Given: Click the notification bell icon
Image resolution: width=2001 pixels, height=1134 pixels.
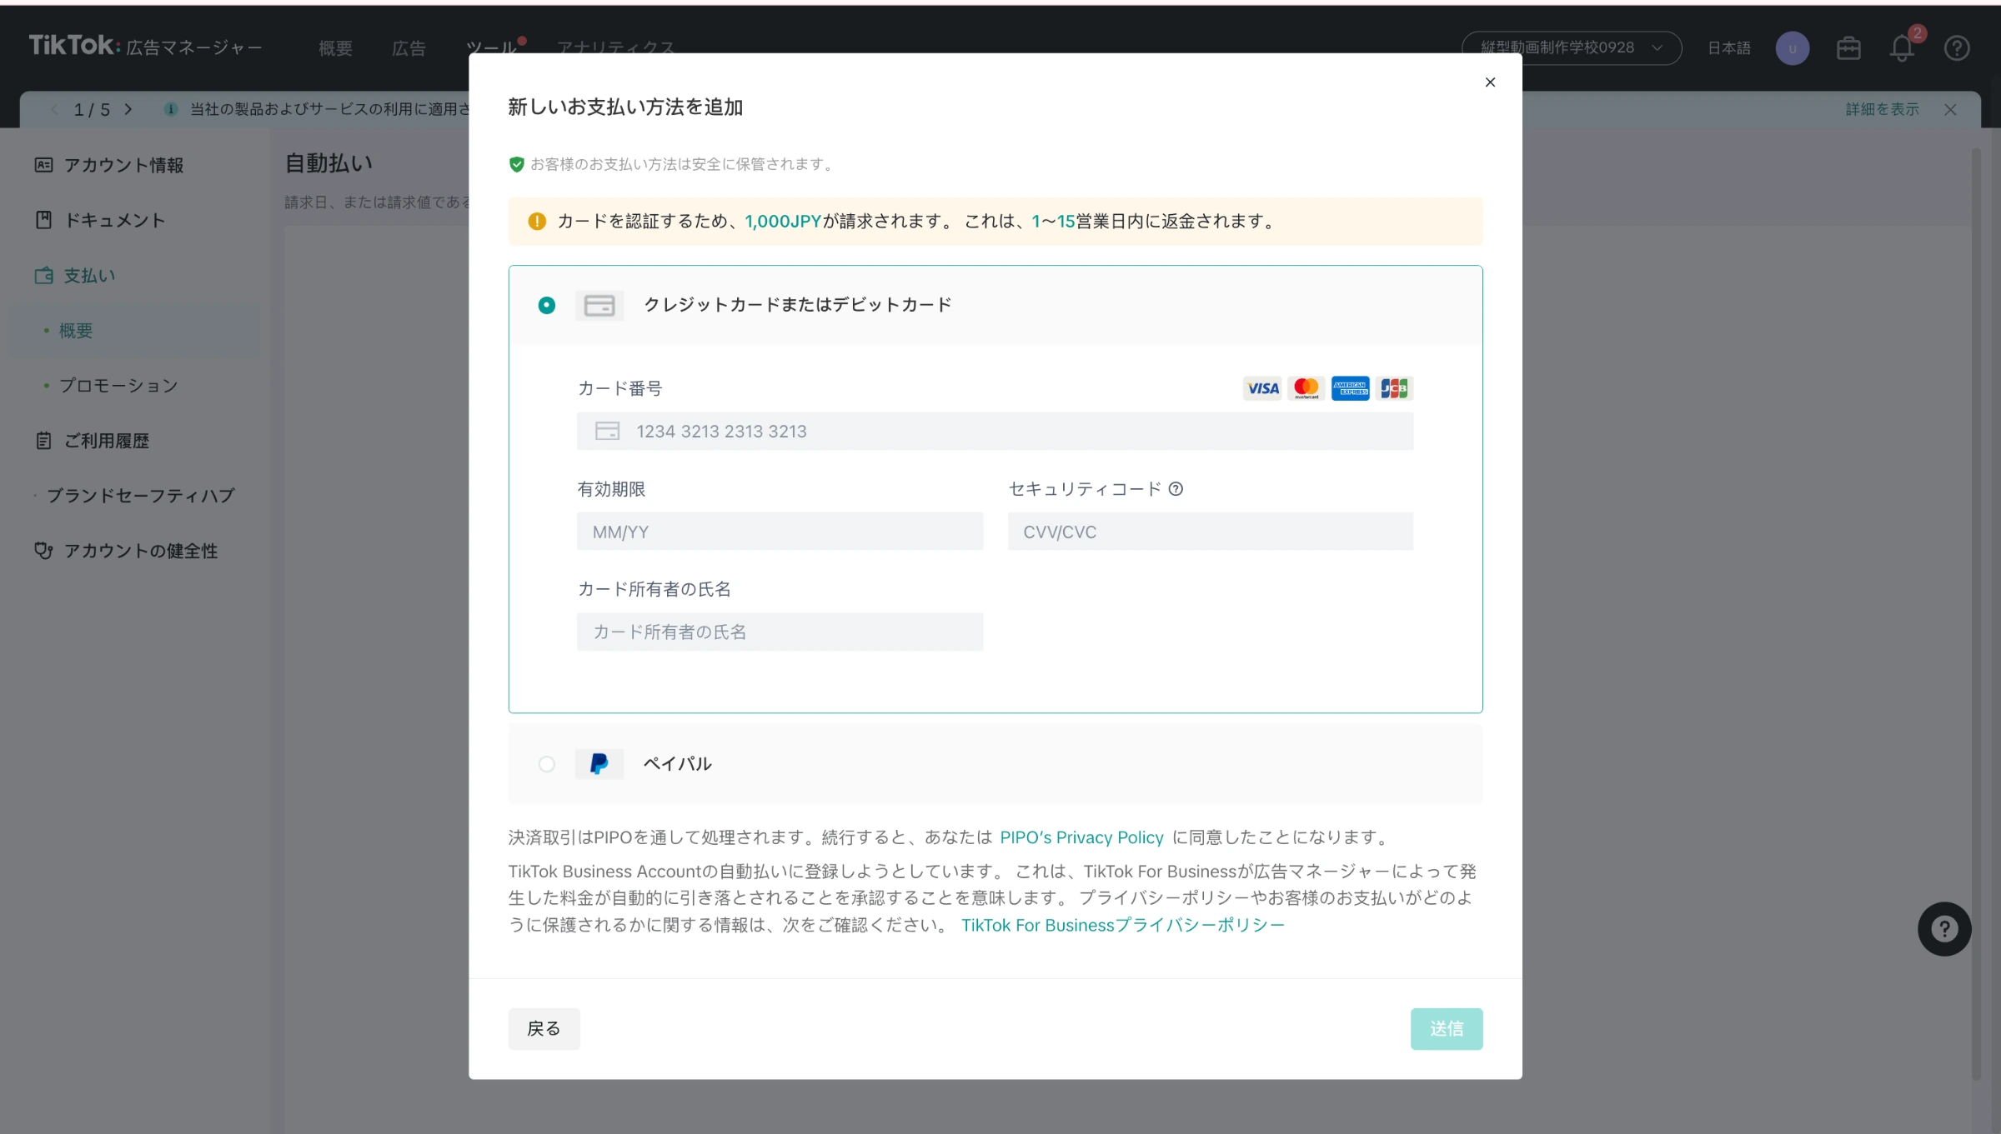Looking at the screenshot, I should (1902, 48).
